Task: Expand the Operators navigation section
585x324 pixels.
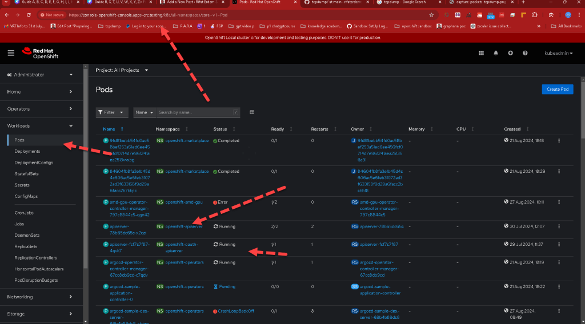Action: coord(40,109)
